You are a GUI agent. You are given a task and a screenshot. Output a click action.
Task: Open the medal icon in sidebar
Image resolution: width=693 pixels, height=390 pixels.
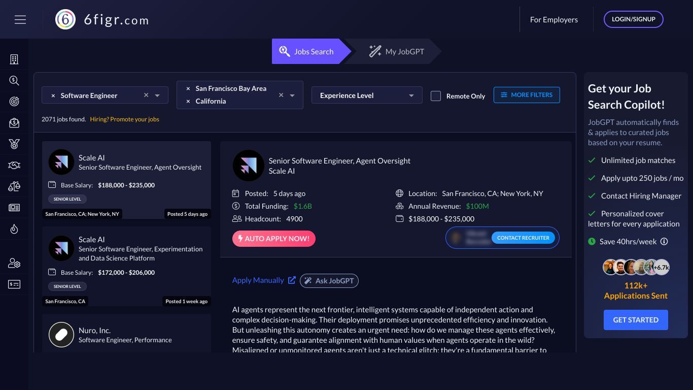coord(14,144)
